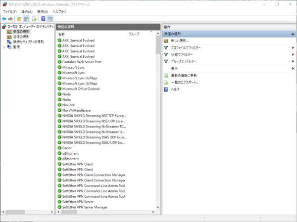The width and height of the screenshot is (297, 222).
Task: Click tree pane horizontal scrollbar thumb
Action: [x=15, y=212]
